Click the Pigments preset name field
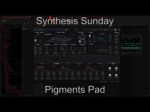150x112 pixels. point(76,30)
